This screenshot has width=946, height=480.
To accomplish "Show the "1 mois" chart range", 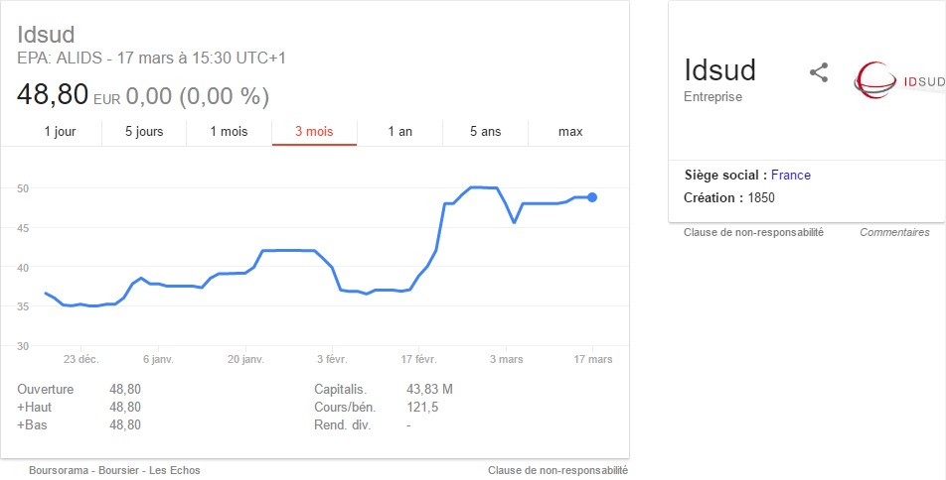I will pos(229,132).
